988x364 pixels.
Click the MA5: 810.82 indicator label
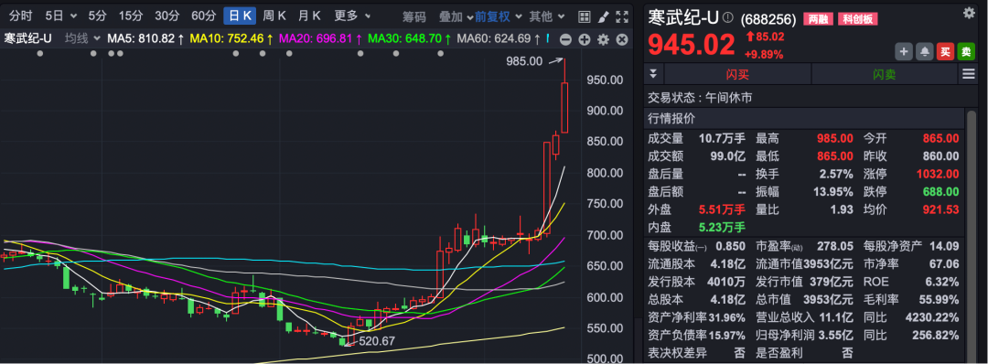145,39
